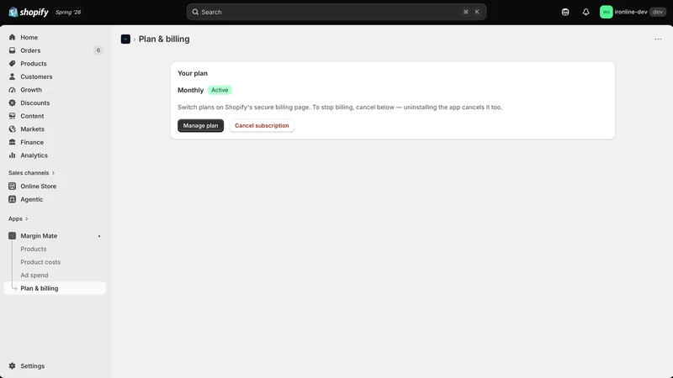This screenshot has width=673, height=378.
Task: Open the notifications bell
Action: coord(586,12)
